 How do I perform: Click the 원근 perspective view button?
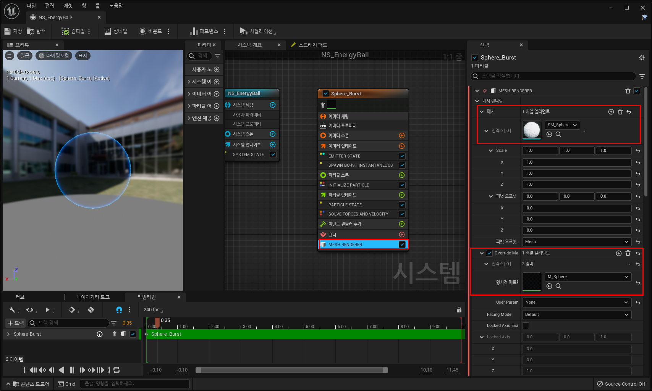coord(25,56)
